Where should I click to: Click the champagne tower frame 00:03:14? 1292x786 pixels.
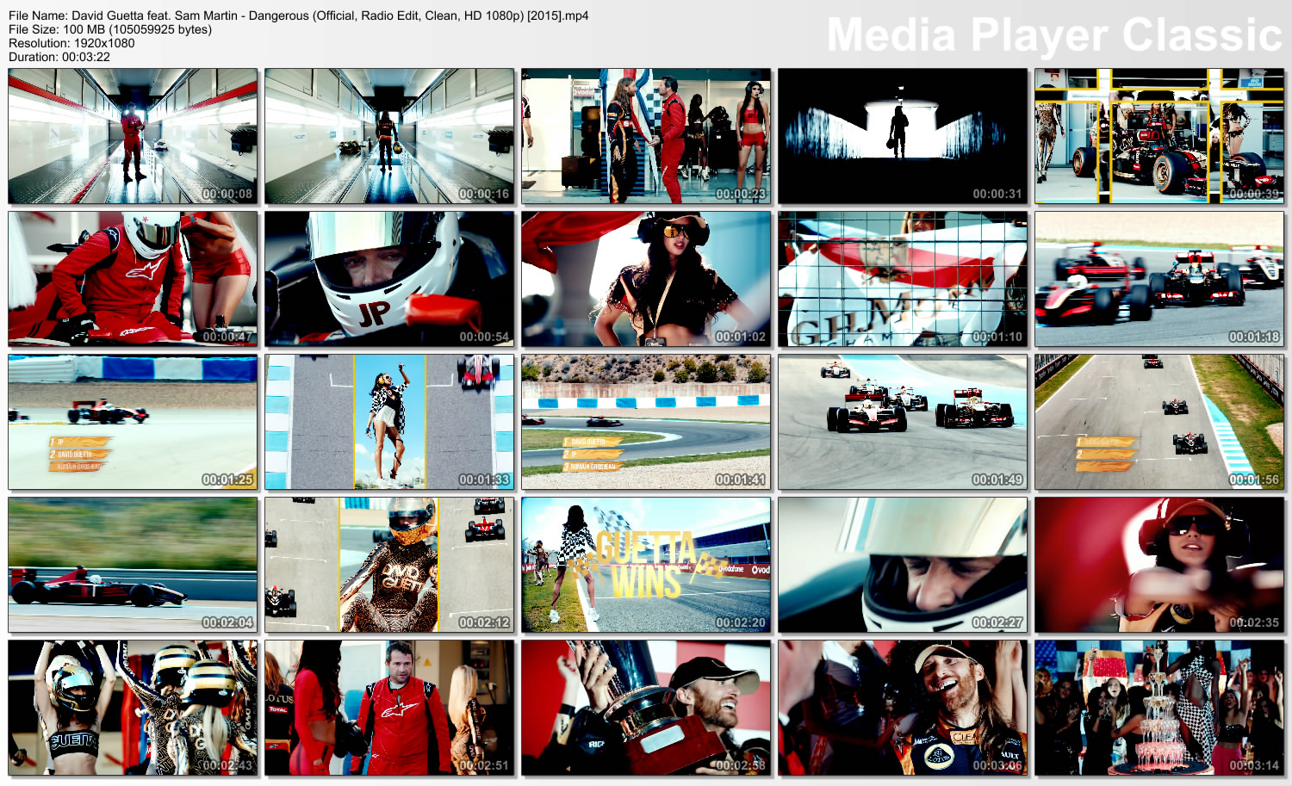click(x=1159, y=708)
